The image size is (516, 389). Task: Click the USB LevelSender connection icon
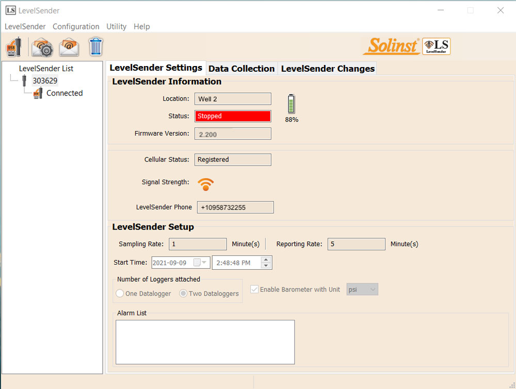13,46
